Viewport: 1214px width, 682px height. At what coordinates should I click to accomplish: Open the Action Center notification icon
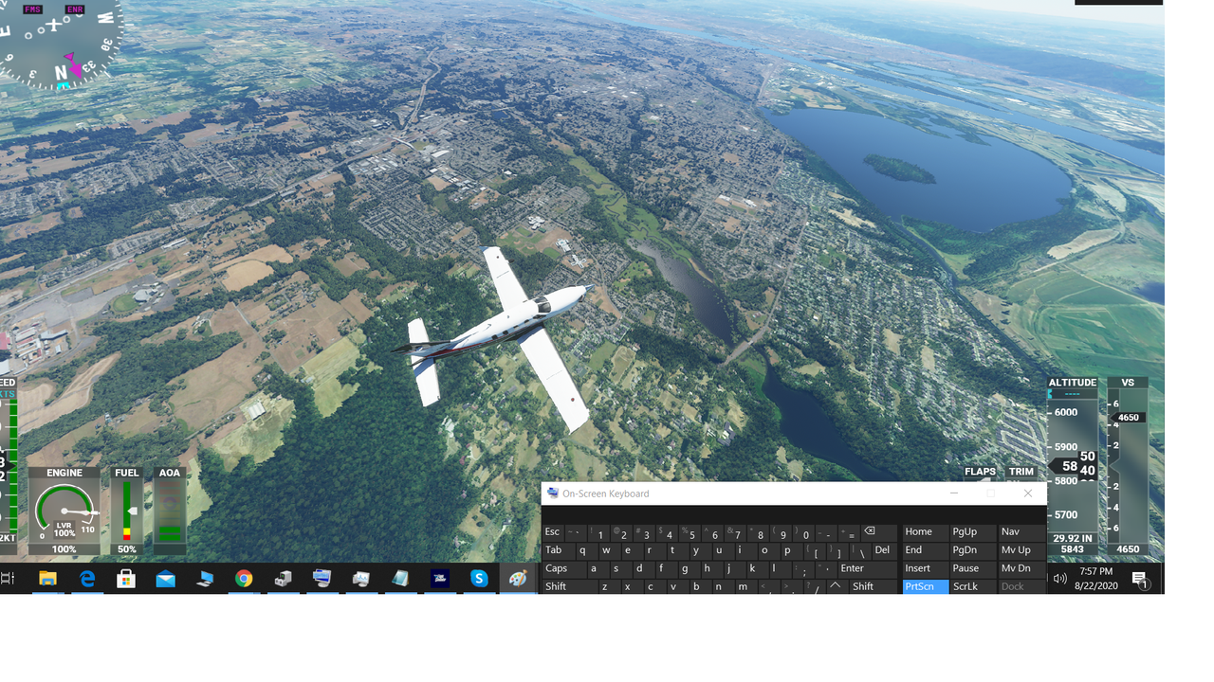click(x=1140, y=580)
